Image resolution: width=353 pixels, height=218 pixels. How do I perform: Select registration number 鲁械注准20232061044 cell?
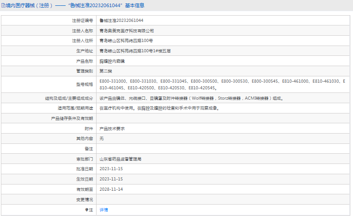122,21
